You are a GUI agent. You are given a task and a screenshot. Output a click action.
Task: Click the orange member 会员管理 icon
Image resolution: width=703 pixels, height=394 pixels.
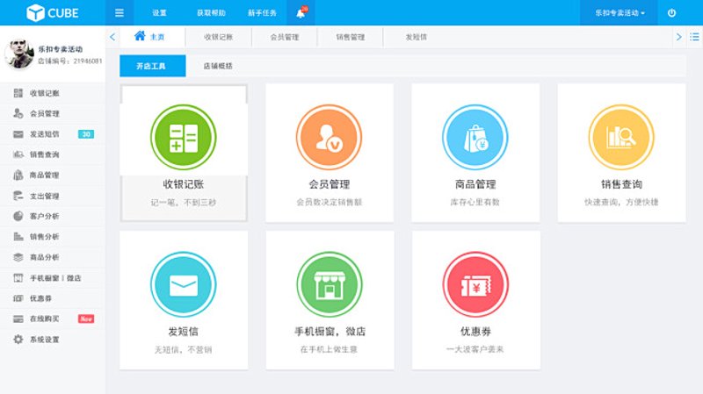(329, 137)
